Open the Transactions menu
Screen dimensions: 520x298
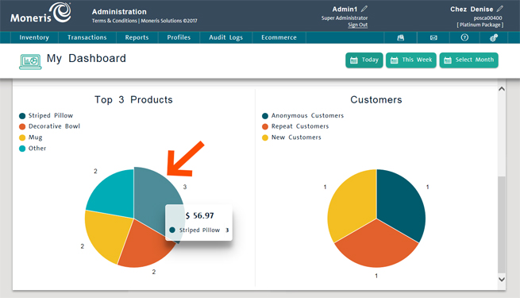pyautogui.click(x=87, y=37)
